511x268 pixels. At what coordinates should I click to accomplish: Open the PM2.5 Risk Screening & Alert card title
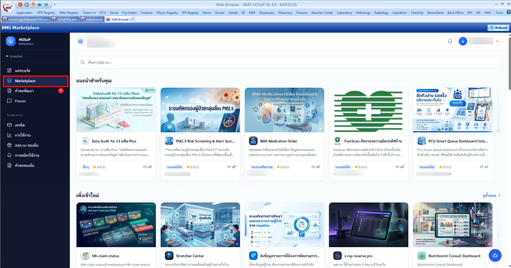pos(205,141)
